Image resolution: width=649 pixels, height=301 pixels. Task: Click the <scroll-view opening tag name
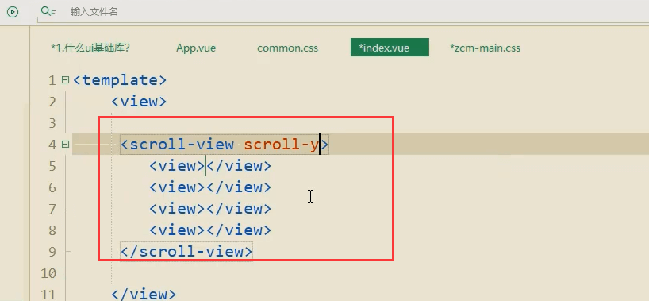coord(177,145)
